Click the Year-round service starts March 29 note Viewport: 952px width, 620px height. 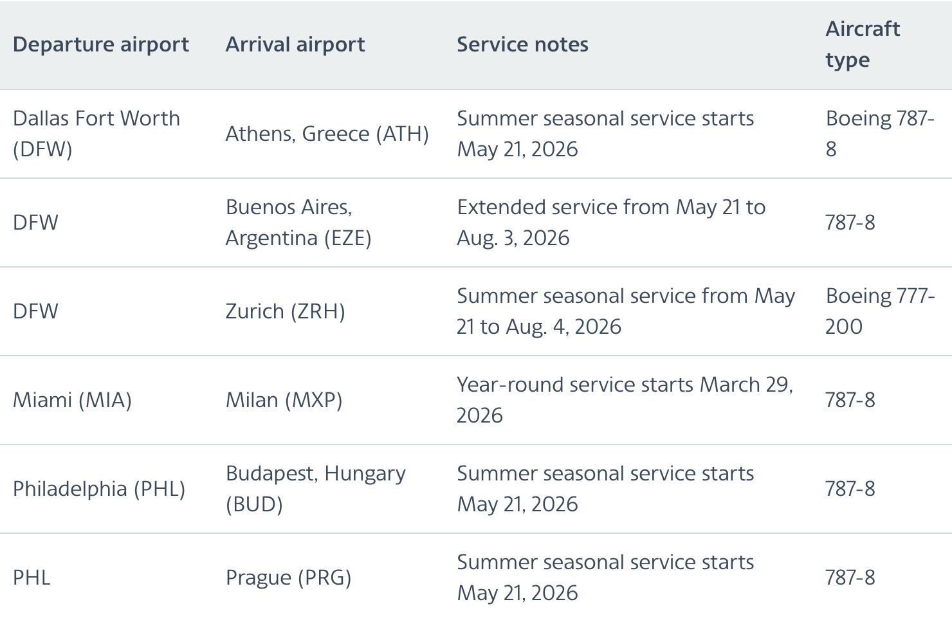[x=625, y=400]
